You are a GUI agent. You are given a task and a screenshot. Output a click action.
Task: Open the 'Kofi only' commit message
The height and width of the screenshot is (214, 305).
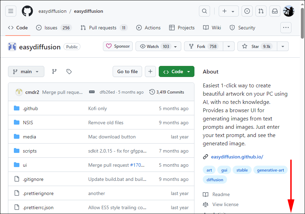97,108
